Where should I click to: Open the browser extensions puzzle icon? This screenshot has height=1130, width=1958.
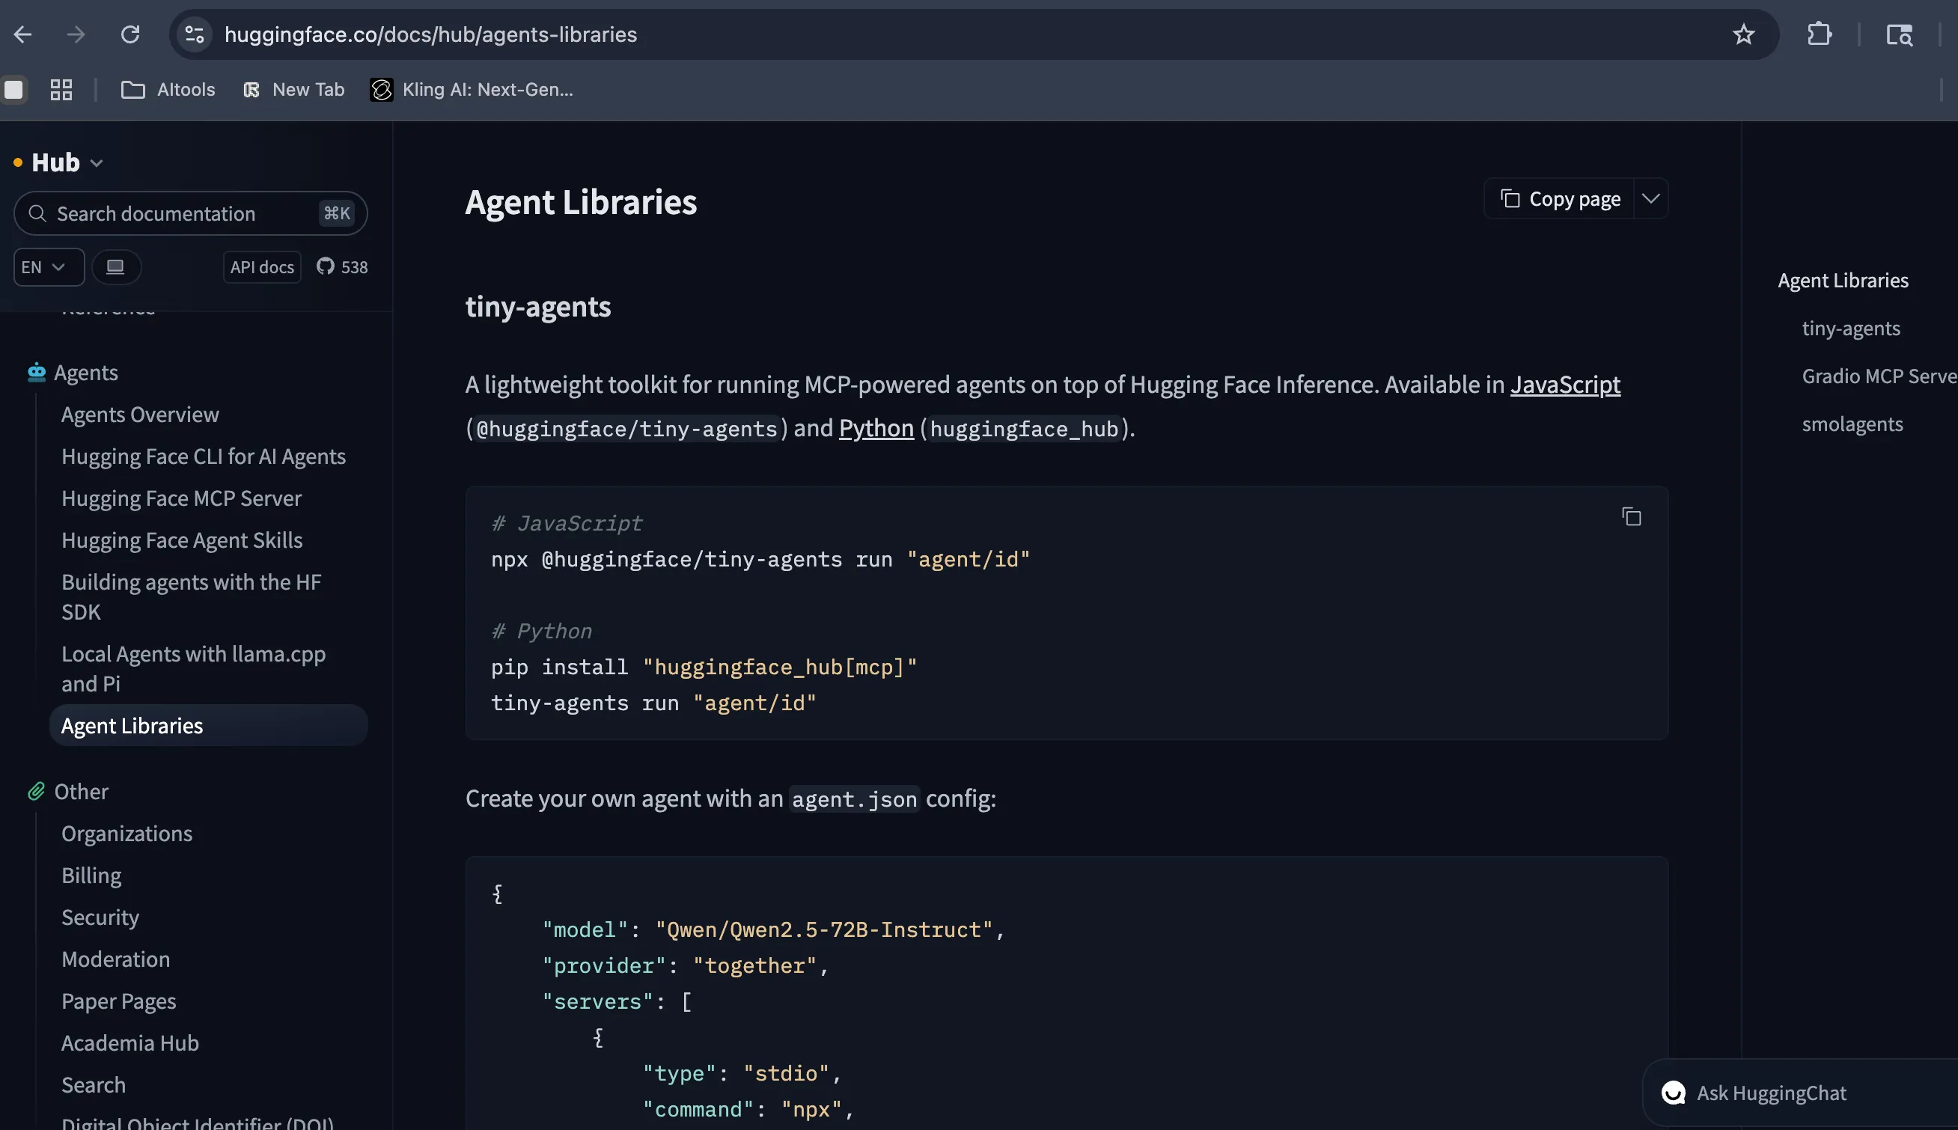click(x=1819, y=34)
